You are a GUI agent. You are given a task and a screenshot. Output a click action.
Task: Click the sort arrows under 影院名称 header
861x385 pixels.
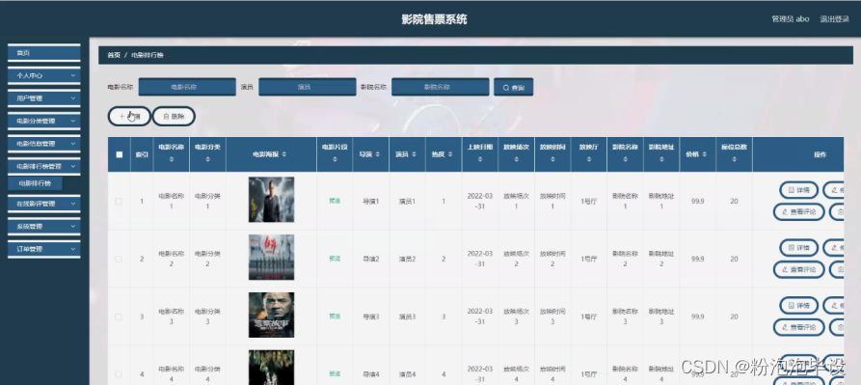pos(625,159)
